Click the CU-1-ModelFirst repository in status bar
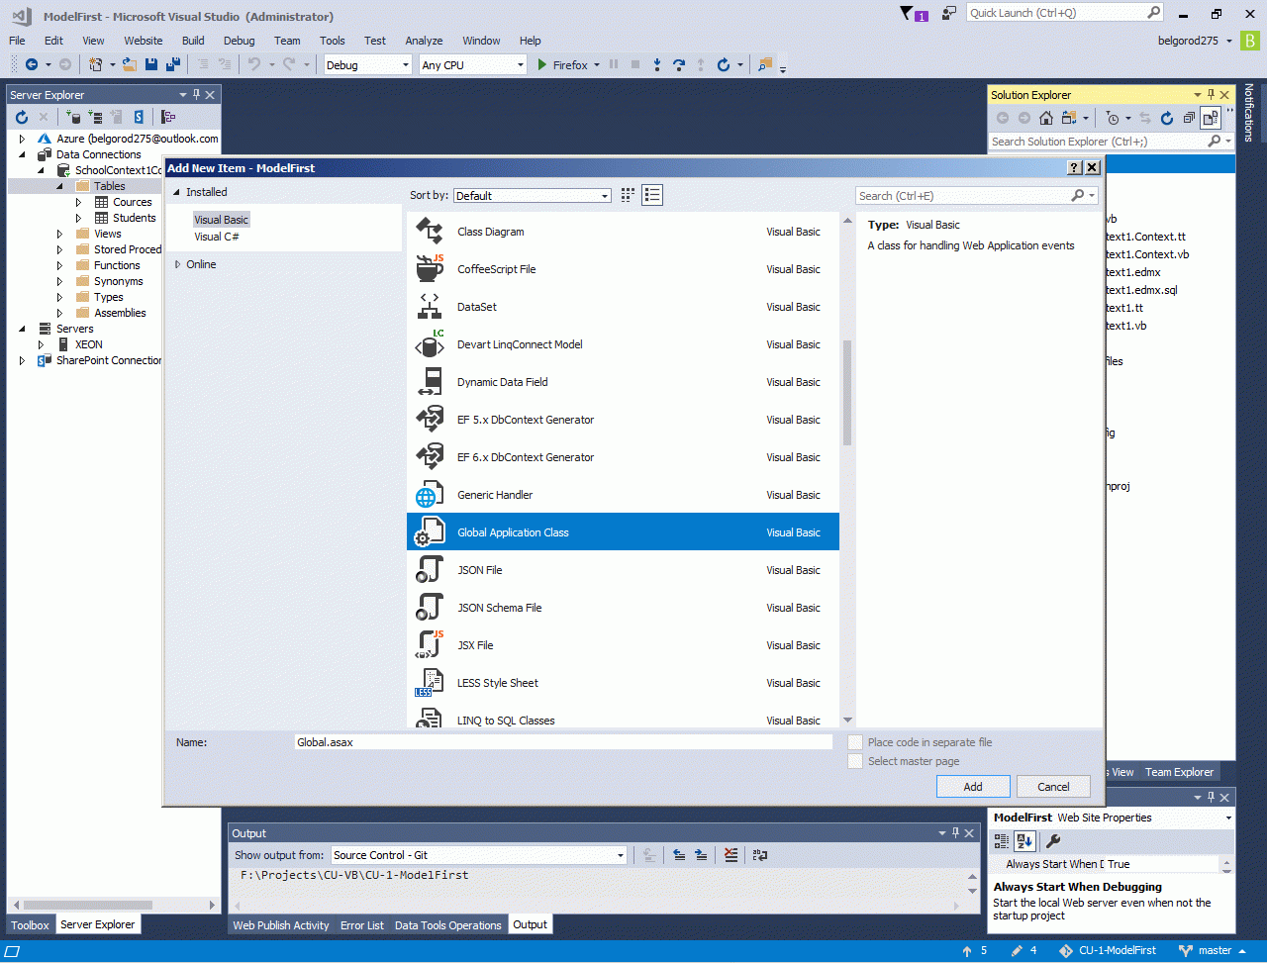Screen dimensions: 1267x963 point(1108,951)
